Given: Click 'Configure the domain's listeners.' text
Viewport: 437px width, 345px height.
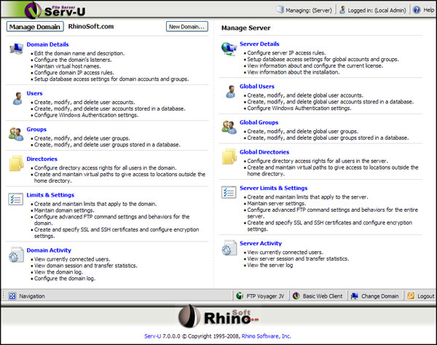Looking at the screenshot, I should (73, 60).
